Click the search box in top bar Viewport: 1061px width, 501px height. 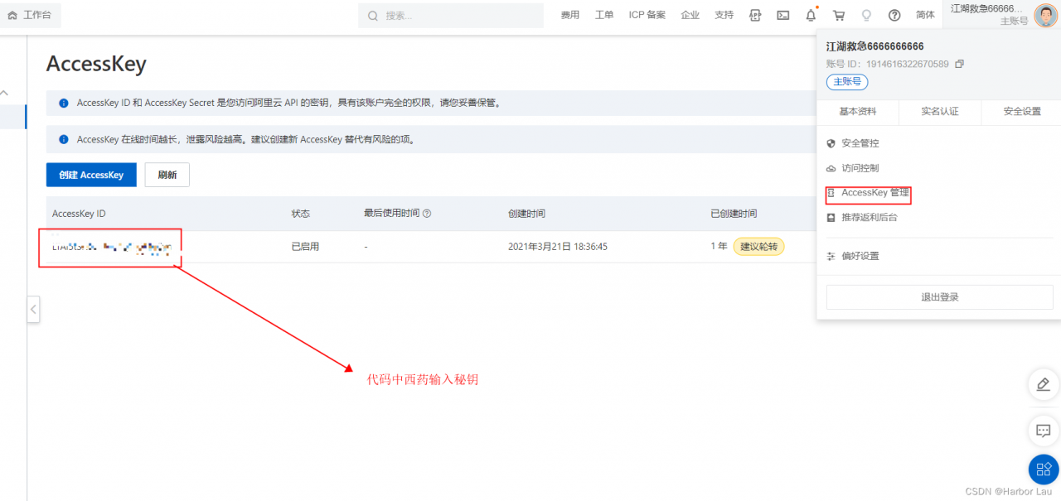tap(452, 15)
